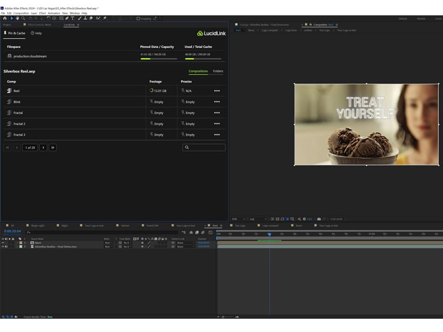Viewport: 443px width, 332px height.
Task: Switch to the Folders tab
Action: point(218,71)
